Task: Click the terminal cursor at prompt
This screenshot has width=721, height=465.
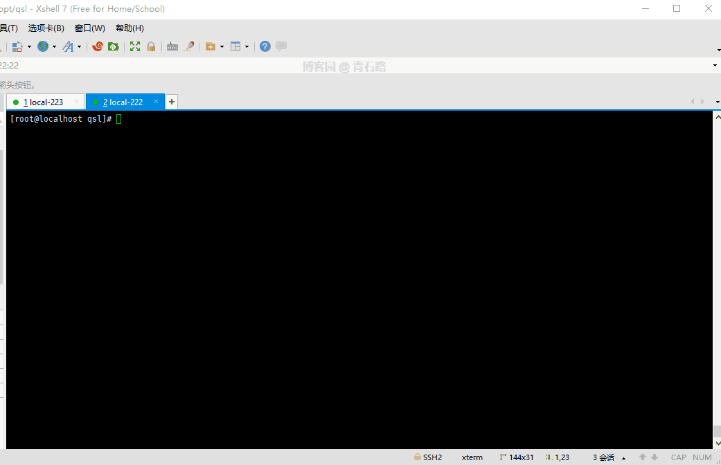Action: [119, 119]
